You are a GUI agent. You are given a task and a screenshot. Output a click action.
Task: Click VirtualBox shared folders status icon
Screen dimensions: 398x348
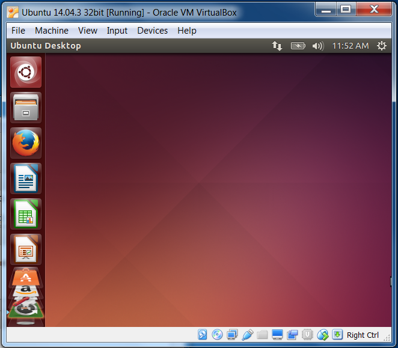pyautogui.click(x=262, y=335)
